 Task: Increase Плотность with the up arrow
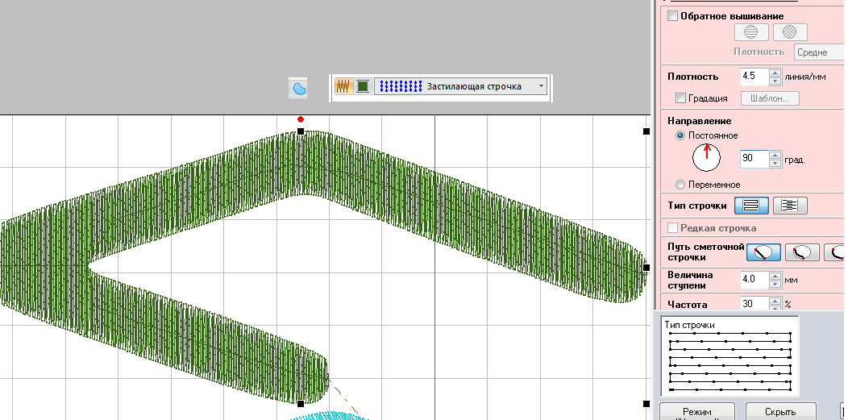click(775, 73)
